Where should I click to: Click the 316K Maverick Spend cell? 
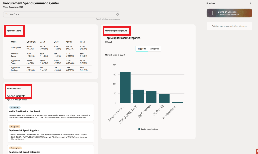pos(57,55)
